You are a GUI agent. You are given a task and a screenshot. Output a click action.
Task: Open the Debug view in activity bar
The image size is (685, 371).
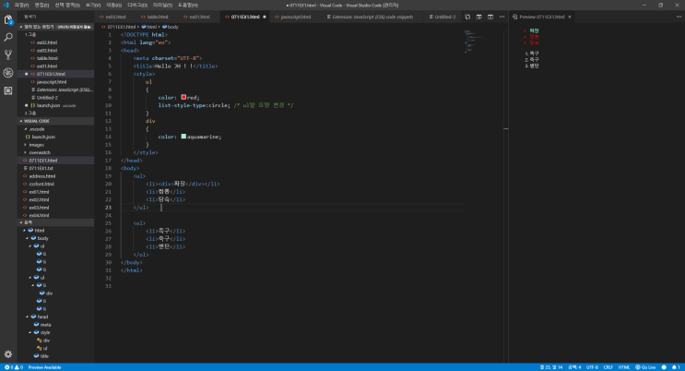[x=8, y=73]
